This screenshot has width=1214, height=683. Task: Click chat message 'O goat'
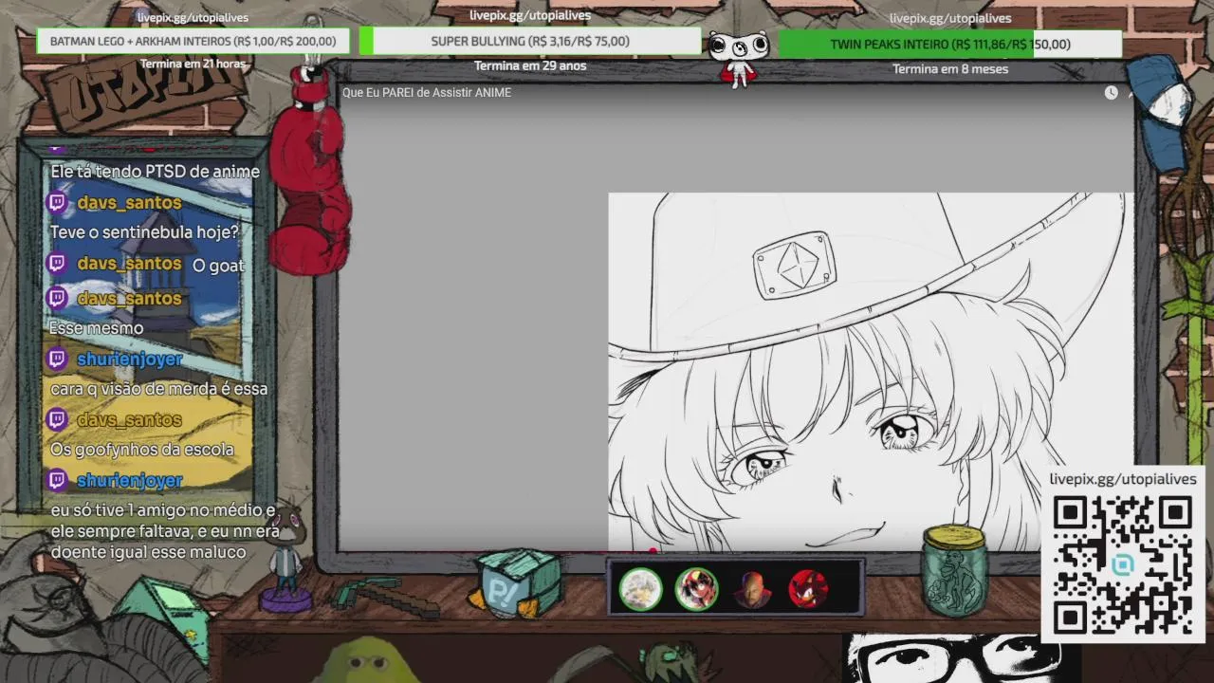[x=218, y=266]
